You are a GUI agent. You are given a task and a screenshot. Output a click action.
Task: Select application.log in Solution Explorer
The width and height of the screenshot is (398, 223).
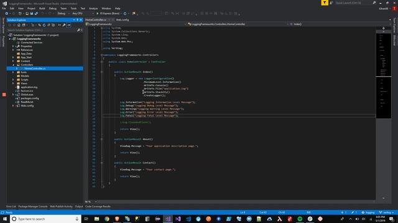[29, 87]
